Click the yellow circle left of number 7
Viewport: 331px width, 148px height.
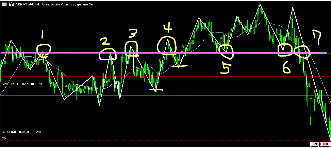[302, 51]
